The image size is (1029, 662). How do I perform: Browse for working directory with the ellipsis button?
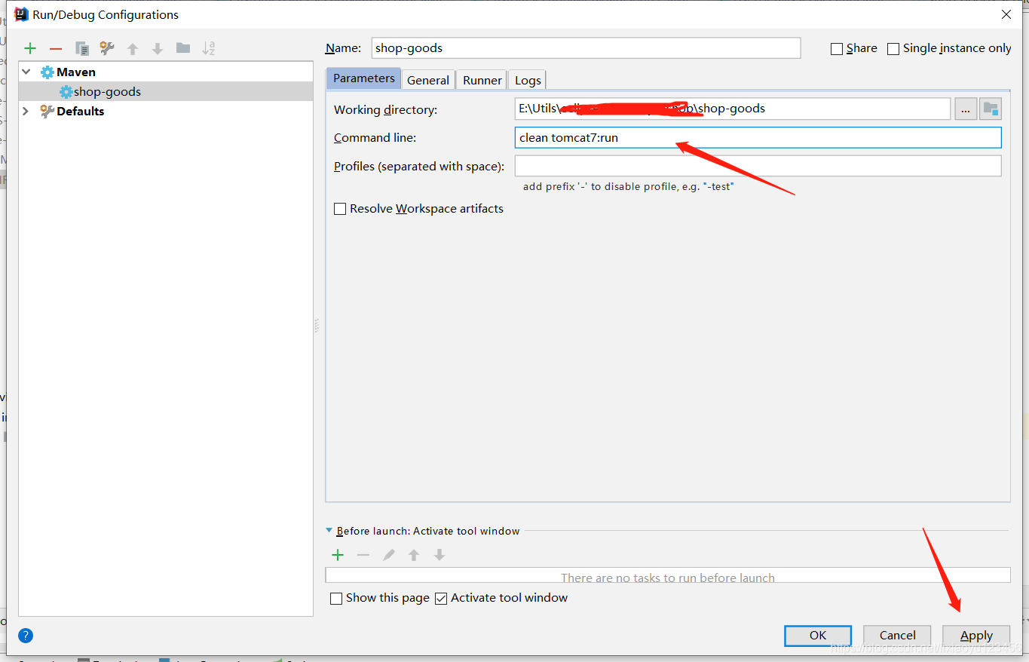pos(966,109)
